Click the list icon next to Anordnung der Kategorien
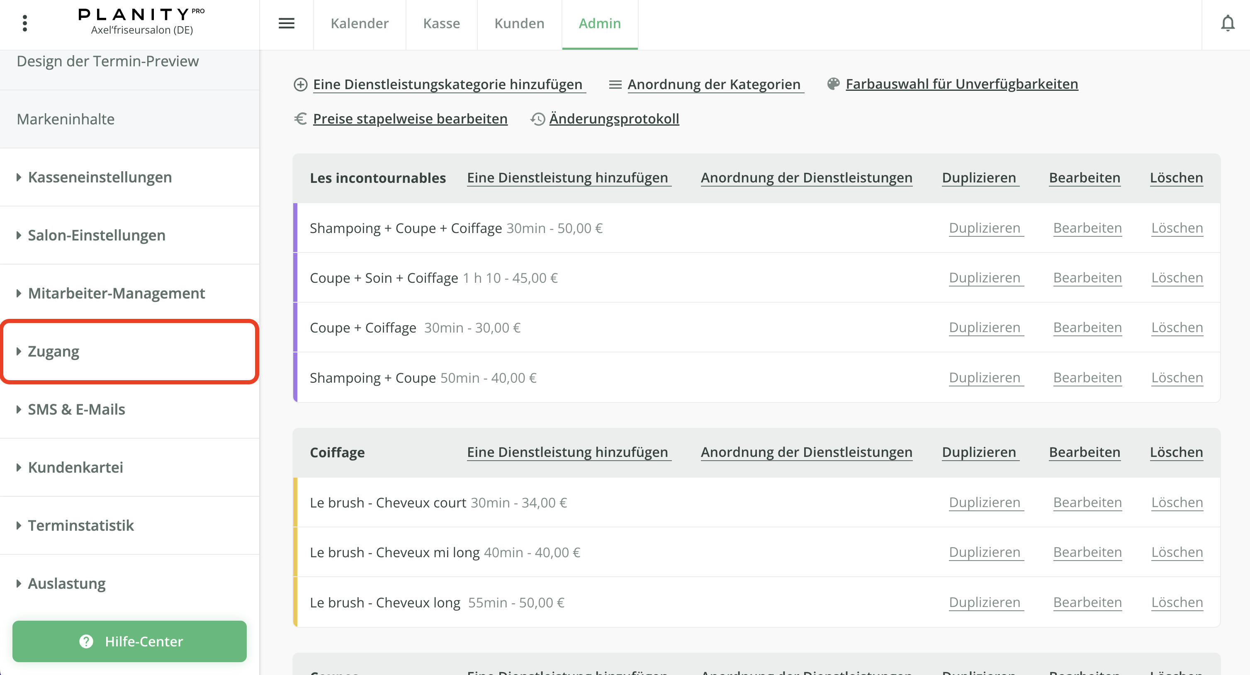Image resolution: width=1250 pixels, height=675 pixels. pyautogui.click(x=615, y=83)
